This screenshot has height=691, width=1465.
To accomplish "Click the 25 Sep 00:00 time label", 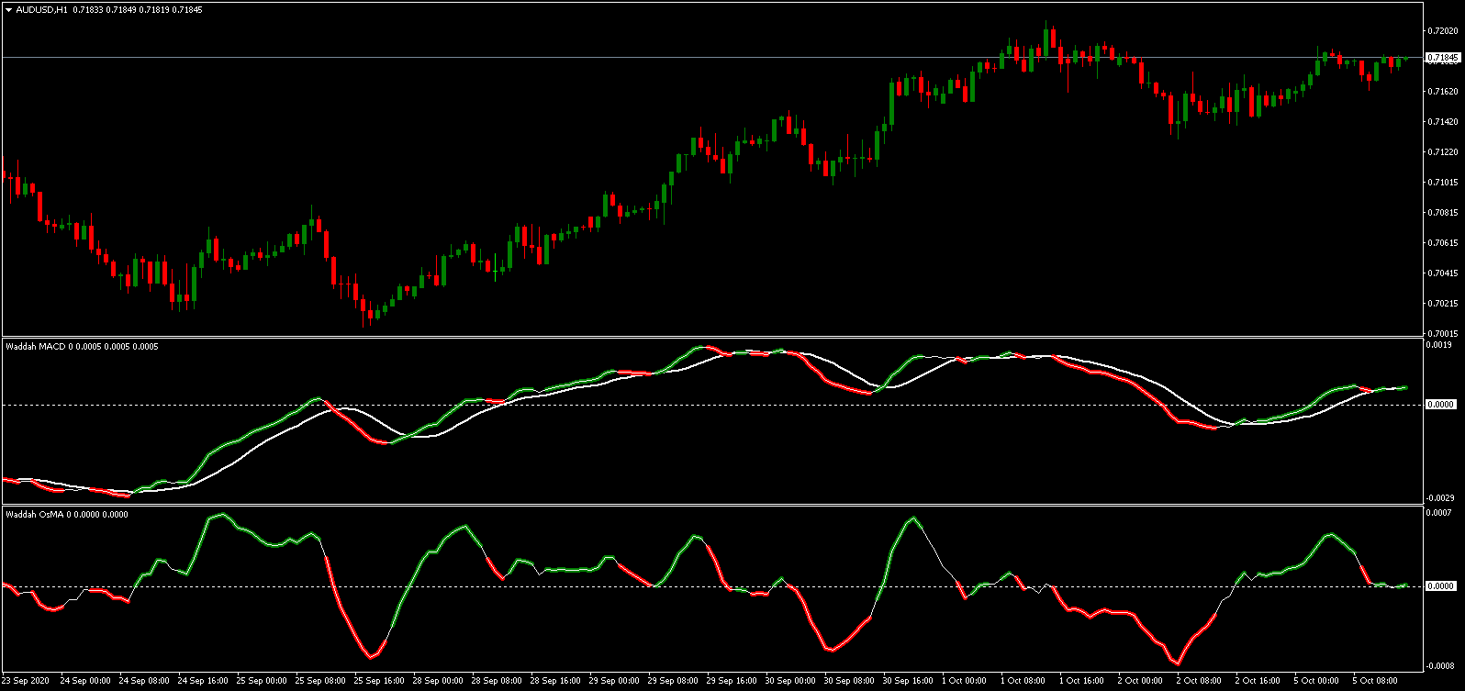I will coord(262,681).
